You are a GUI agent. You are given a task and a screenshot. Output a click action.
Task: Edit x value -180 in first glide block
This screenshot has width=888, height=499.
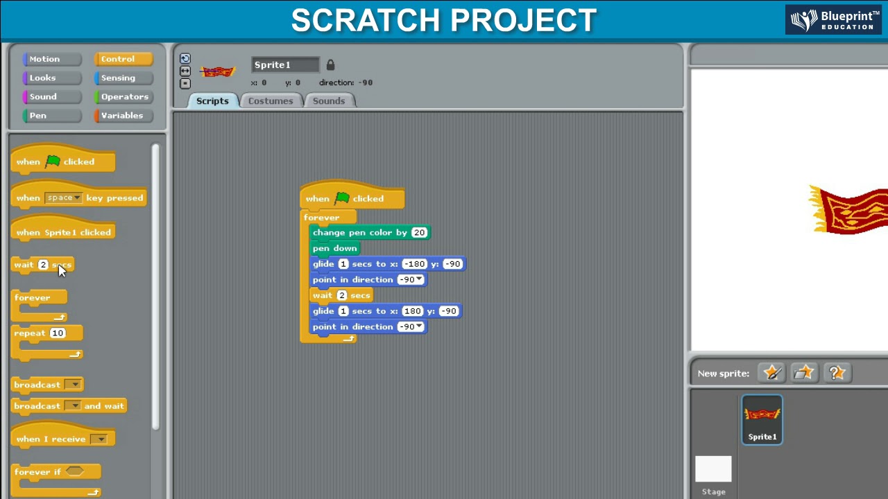point(414,264)
